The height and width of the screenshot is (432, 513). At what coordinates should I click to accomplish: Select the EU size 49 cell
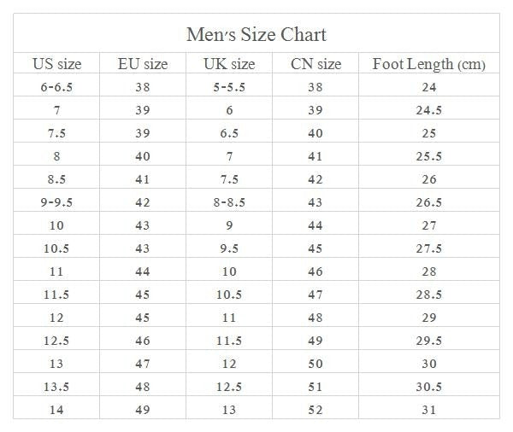pyautogui.click(x=143, y=410)
